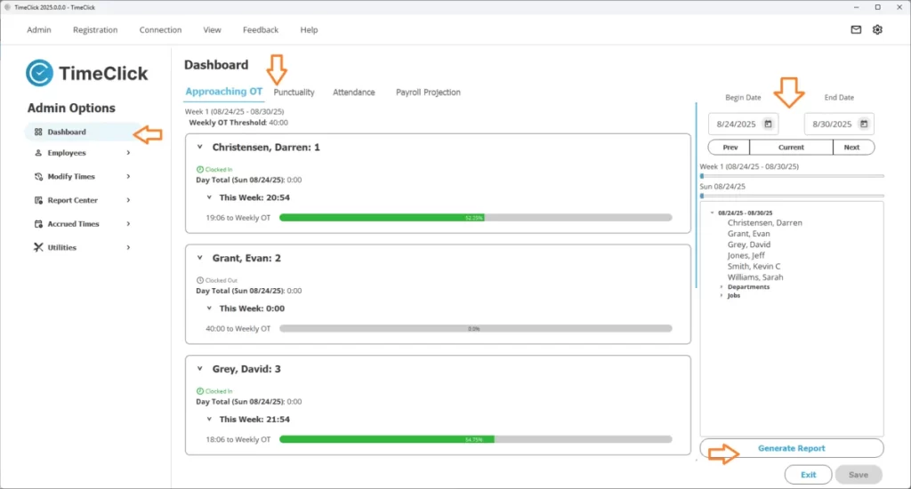The image size is (911, 489).
Task: Select Jones, Jeff in employee list
Action: pyautogui.click(x=746, y=255)
